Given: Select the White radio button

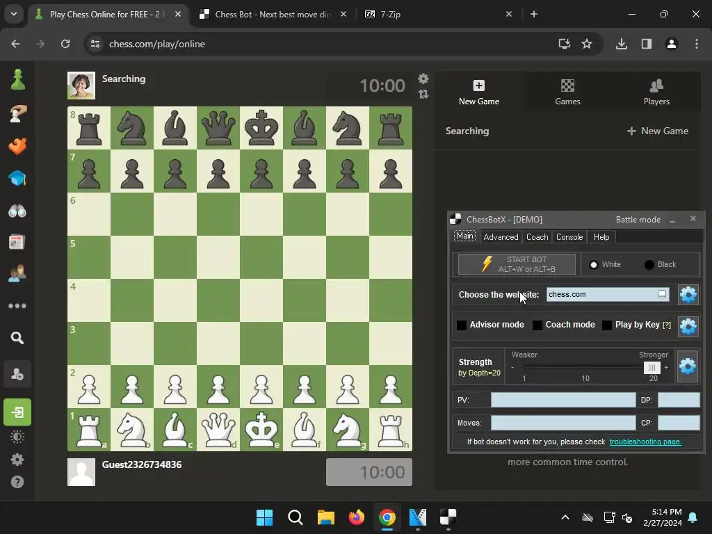Looking at the screenshot, I should coord(594,265).
